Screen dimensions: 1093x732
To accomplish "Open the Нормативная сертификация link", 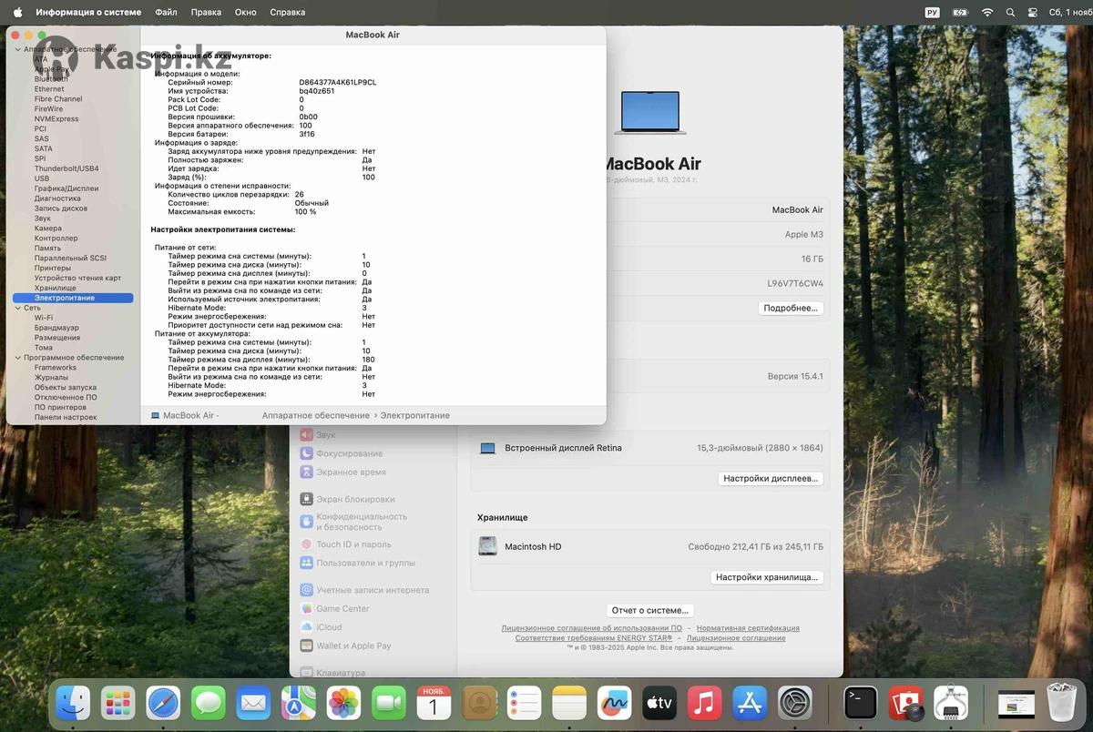I will [748, 628].
